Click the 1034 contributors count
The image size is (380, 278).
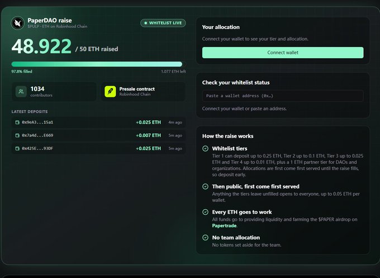coord(37,89)
